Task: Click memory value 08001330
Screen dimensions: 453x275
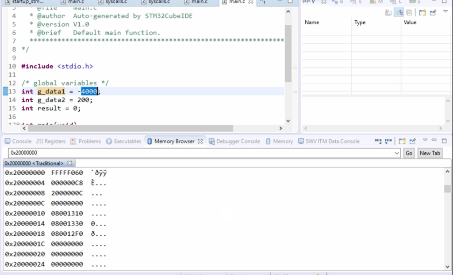Action: pyautogui.click(x=67, y=223)
